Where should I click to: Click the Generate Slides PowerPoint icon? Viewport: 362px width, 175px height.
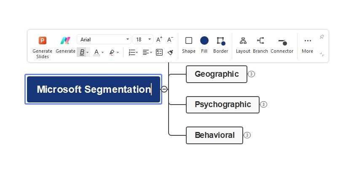pyautogui.click(x=42, y=40)
